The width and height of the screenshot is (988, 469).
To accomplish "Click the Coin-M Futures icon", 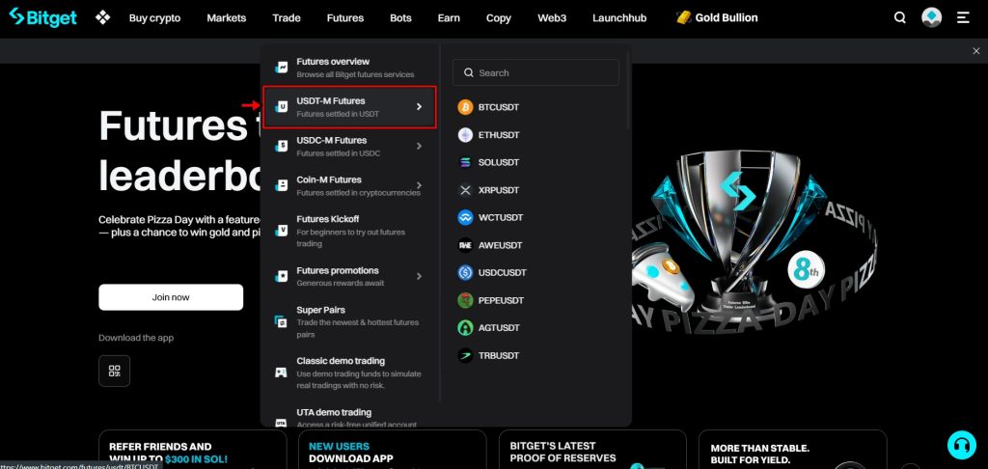I will coord(281,185).
